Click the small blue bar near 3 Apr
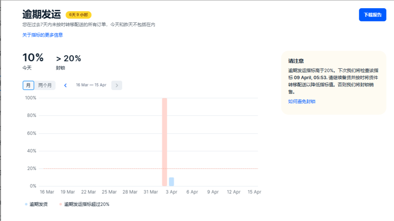 coord(171,182)
